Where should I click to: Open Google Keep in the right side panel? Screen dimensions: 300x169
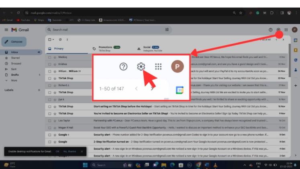pyautogui.click(x=296, y=50)
